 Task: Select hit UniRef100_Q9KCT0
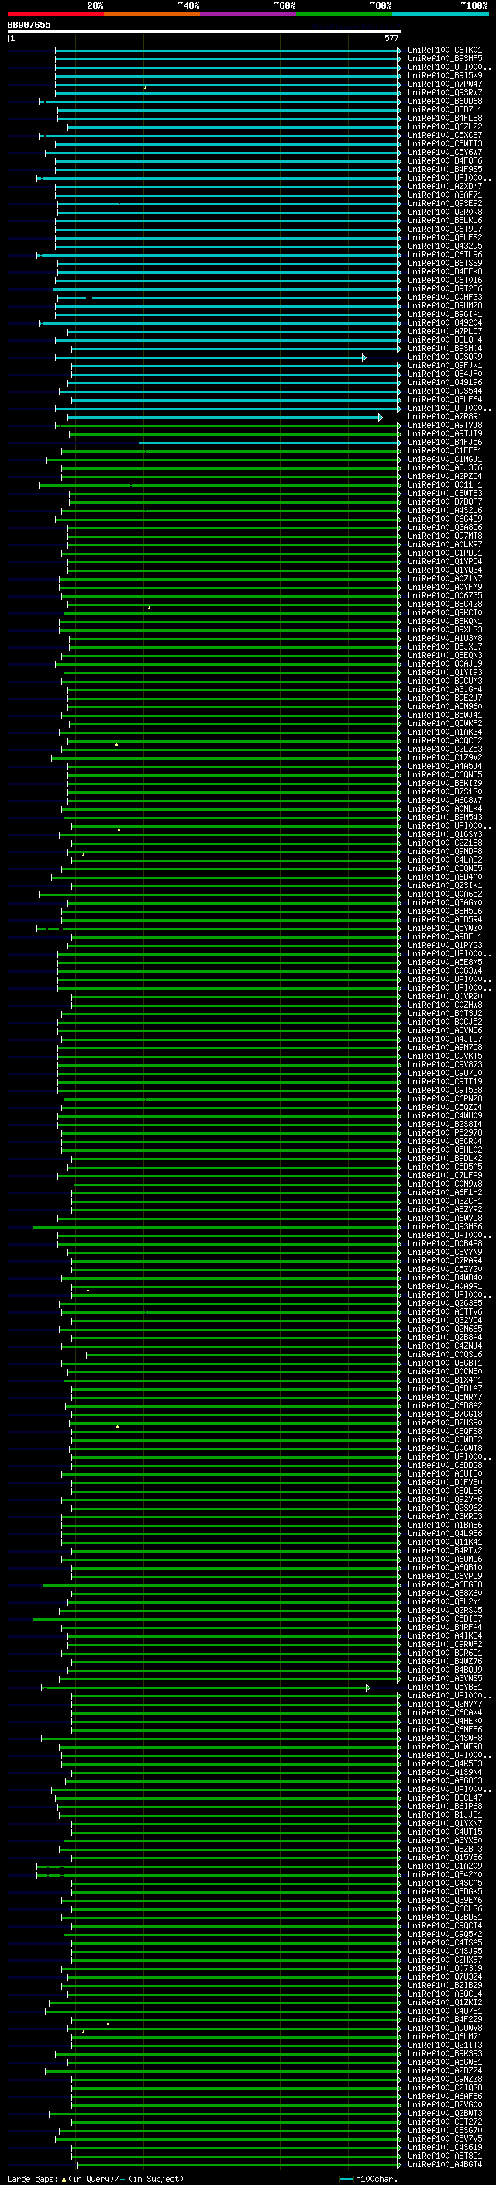pos(444,612)
